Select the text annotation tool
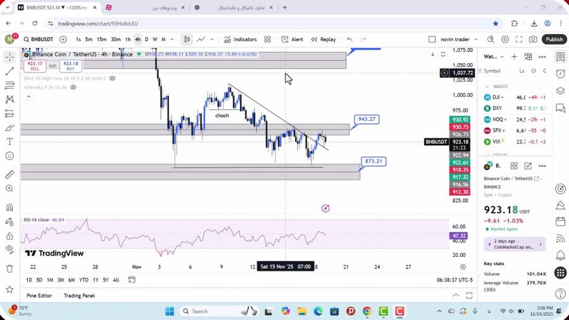This screenshot has width=569, height=320. pyautogui.click(x=9, y=141)
